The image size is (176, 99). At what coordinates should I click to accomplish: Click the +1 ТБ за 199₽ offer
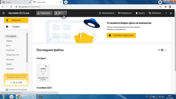tap(16, 82)
